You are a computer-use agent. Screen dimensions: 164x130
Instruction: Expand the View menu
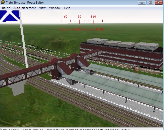click(x=42, y=8)
